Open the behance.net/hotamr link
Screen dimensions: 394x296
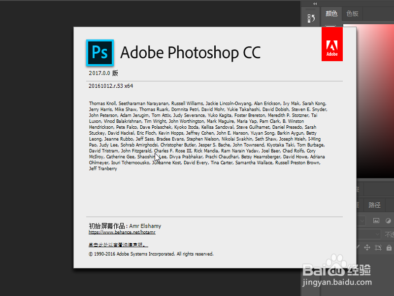click(x=122, y=232)
